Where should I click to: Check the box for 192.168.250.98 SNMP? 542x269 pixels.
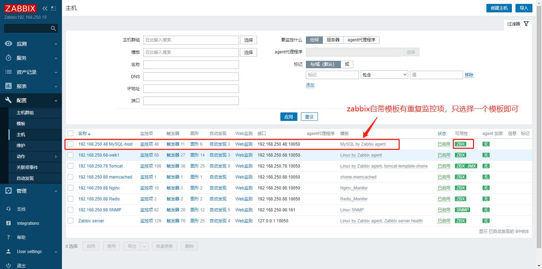(70, 210)
